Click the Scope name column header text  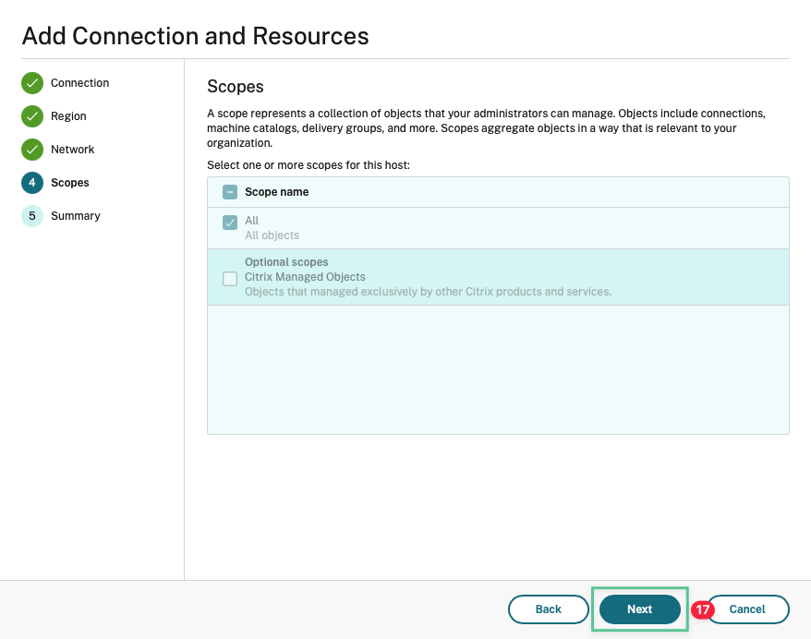point(276,192)
